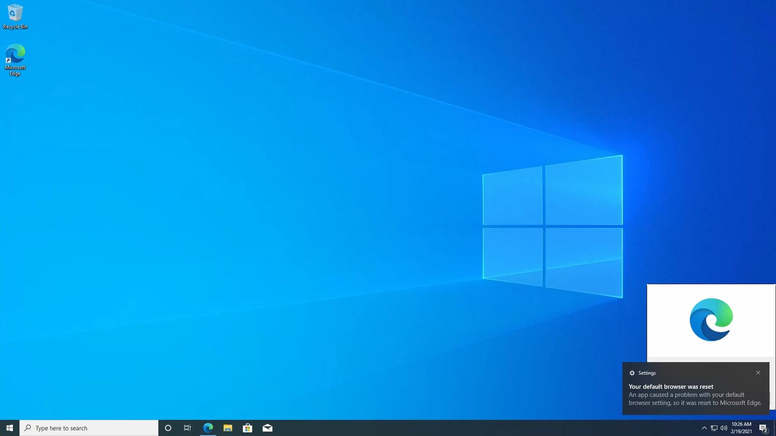Image resolution: width=776 pixels, height=436 pixels.
Task: Open Task View on the taskbar
Action: tap(187, 427)
